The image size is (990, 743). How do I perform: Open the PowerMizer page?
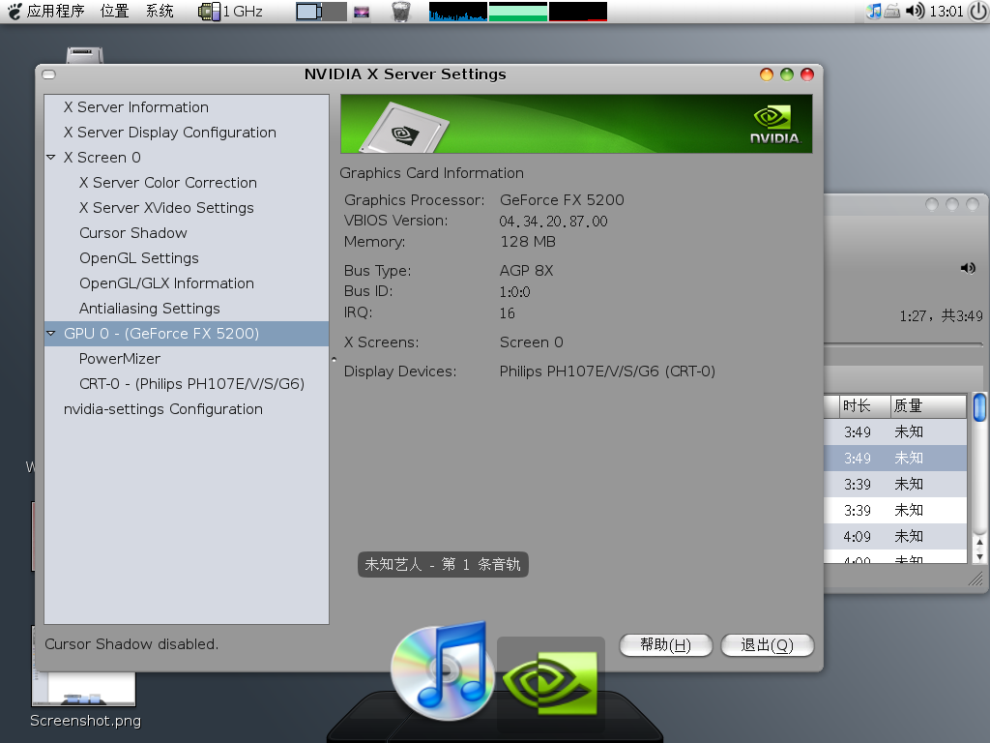click(120, 359)
